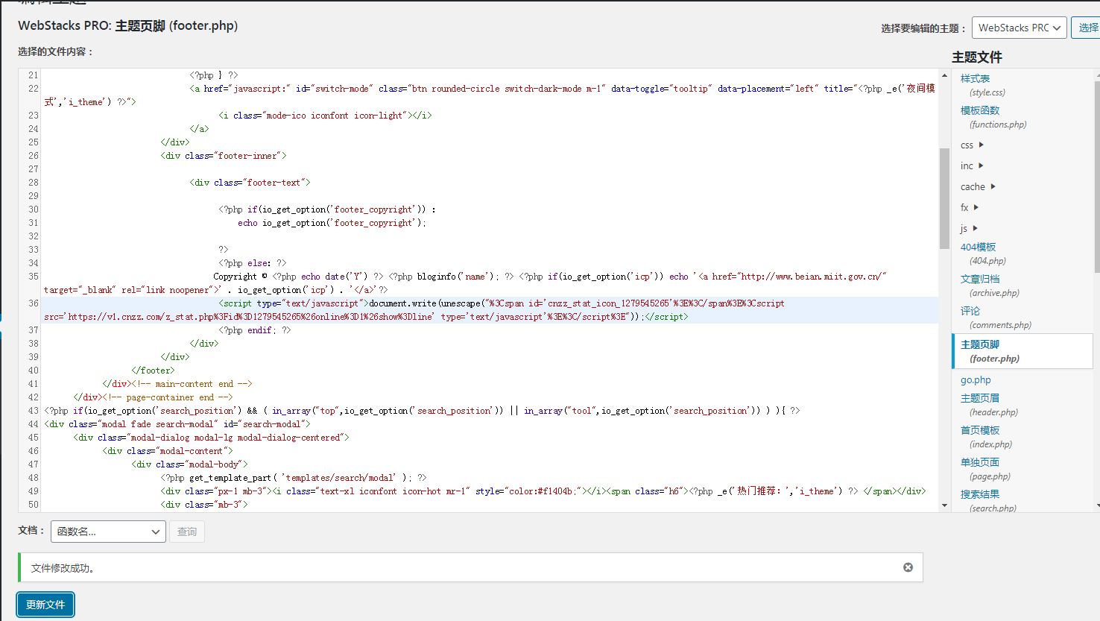Open 模板函数 (functions.php) file

pyautogui.click(x=979, y=110)
